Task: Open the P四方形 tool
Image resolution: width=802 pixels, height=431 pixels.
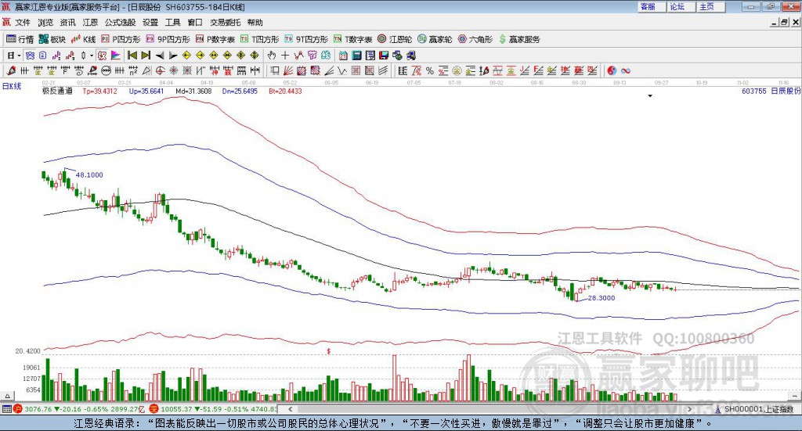Action: tap(121, 39)
